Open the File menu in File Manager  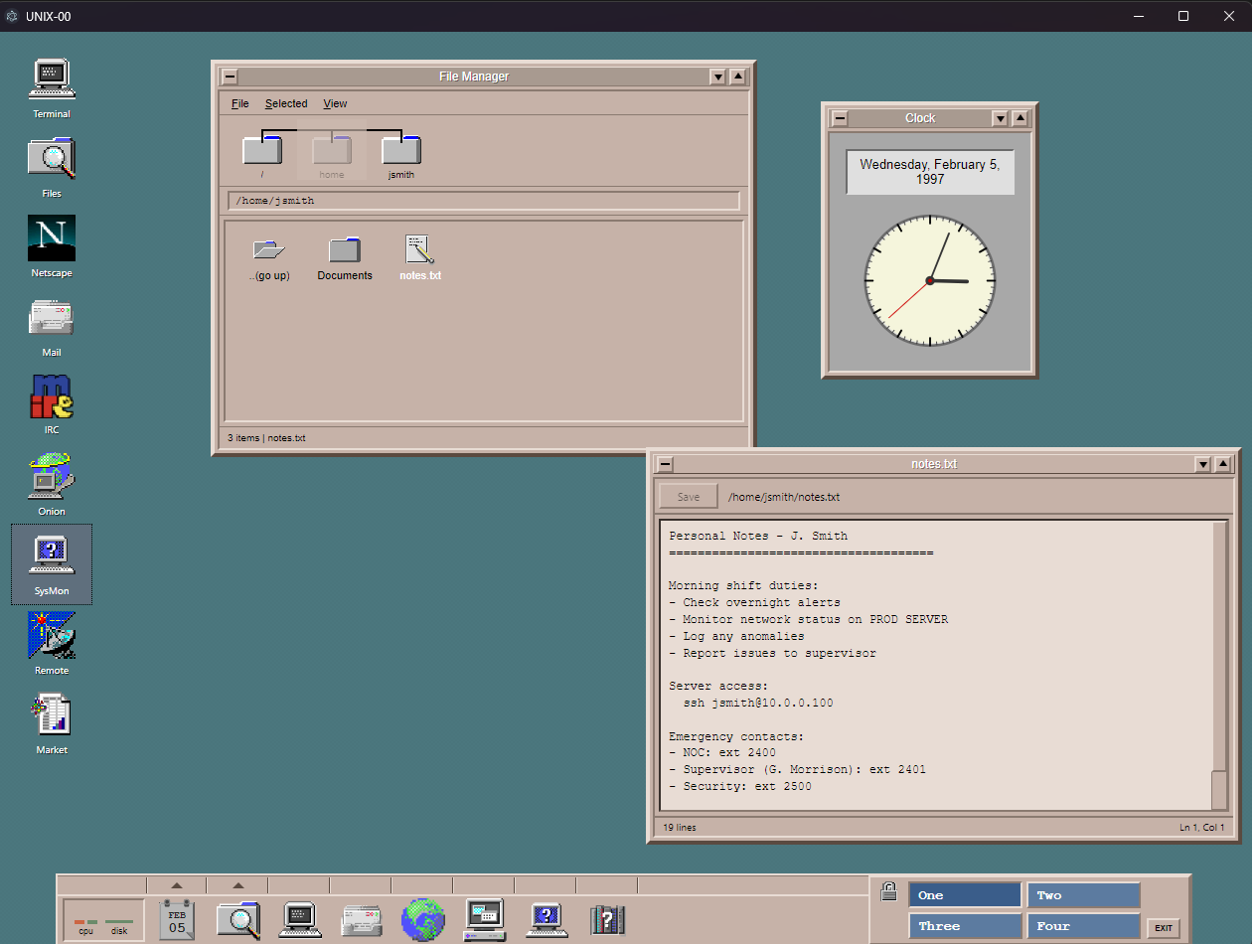(x=238, y=103)
